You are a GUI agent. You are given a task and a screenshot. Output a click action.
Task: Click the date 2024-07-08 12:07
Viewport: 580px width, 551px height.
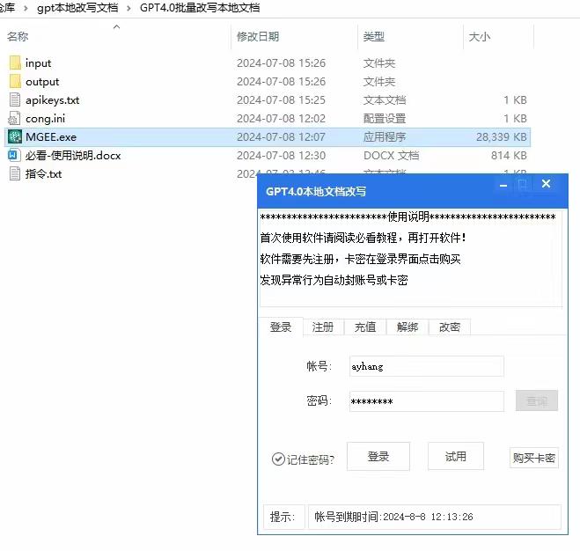[x=281, y=137]
